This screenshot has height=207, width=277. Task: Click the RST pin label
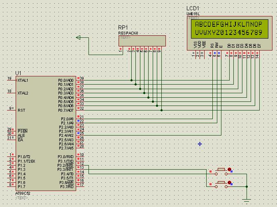click(21, 110)
